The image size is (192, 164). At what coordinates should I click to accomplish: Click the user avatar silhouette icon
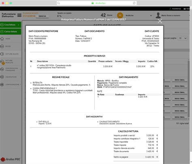tap(158, 15)
